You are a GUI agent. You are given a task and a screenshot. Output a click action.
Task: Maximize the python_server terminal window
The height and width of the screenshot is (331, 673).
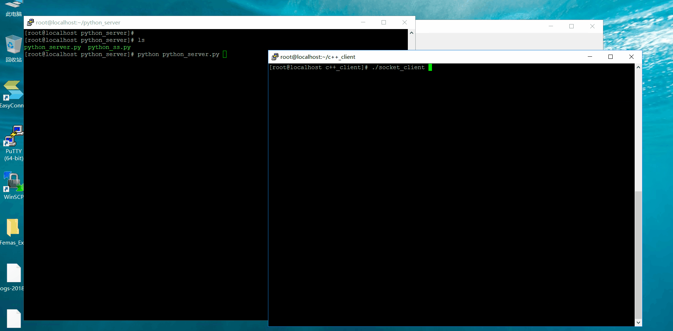[384, 22]
